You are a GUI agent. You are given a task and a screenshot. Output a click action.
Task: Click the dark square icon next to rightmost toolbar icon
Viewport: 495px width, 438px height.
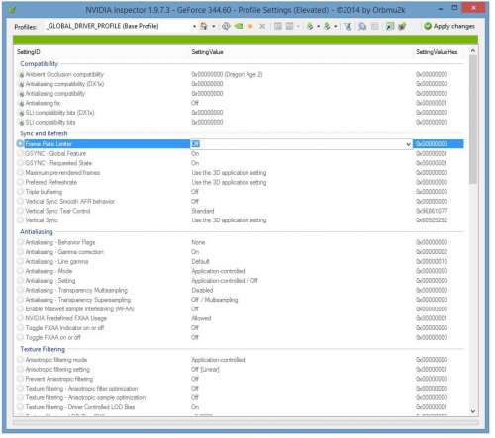point(390,26)
